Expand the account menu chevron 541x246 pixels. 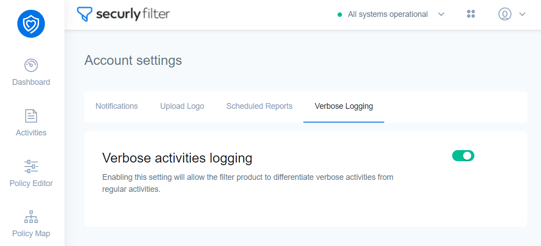[x=522, y=14]
